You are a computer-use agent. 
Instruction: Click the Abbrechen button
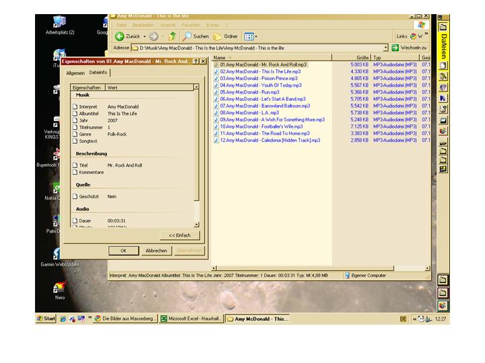(156, 250)
